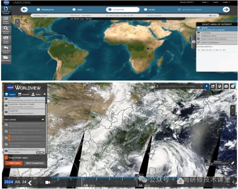Click the 2024 year in date selector
Image resolution: width=238 pixels, height=189 pixels.
pyautogui.click(x=9, y=182)
